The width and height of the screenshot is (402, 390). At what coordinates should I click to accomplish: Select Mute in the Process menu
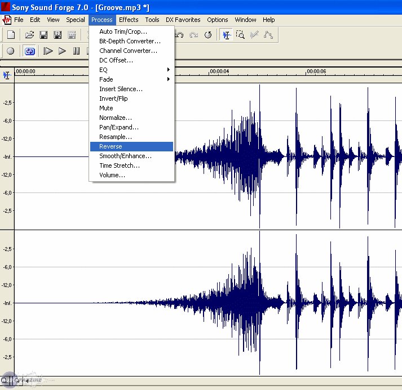click(131, 108)
